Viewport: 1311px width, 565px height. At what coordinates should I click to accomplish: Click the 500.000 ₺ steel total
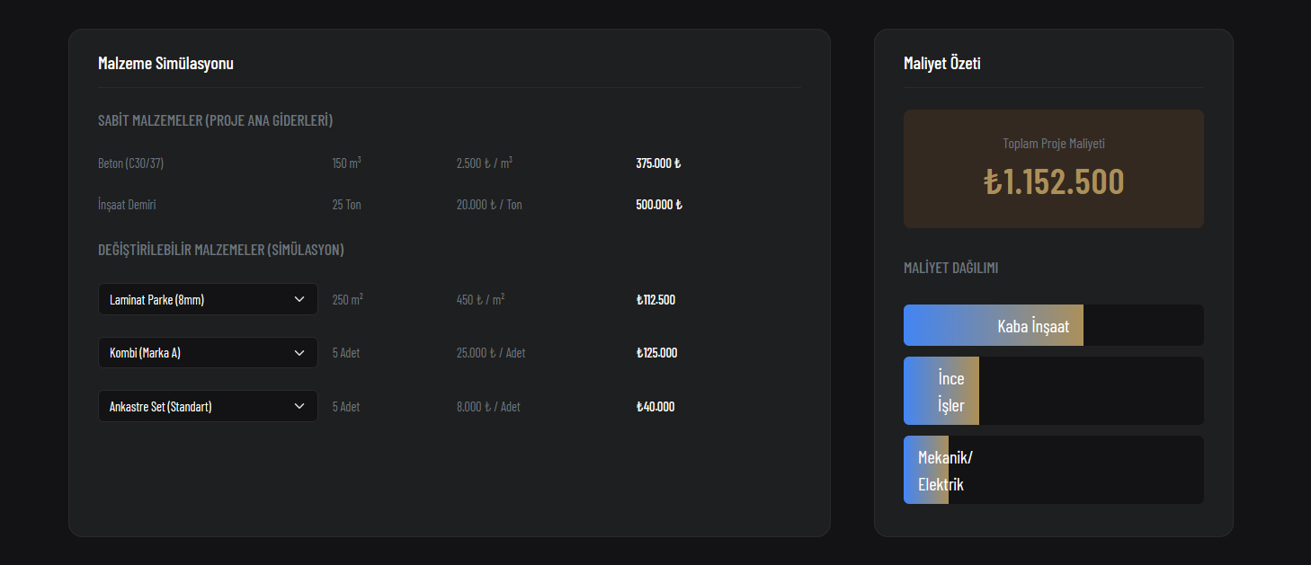pyautogui.click(x=659, y=205)
